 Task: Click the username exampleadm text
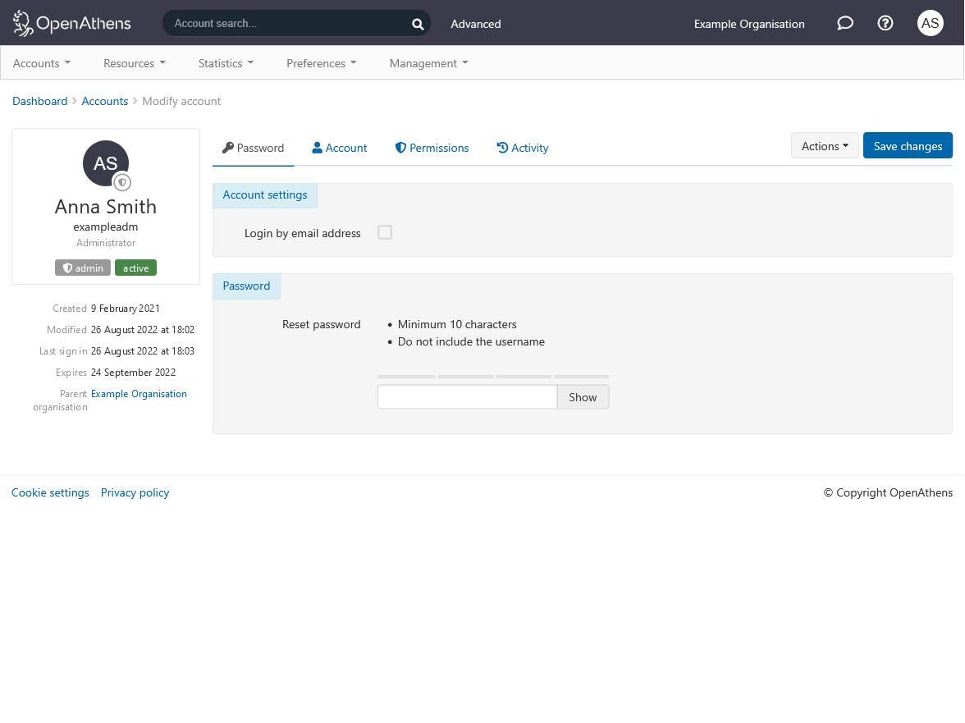coord(105,227)
